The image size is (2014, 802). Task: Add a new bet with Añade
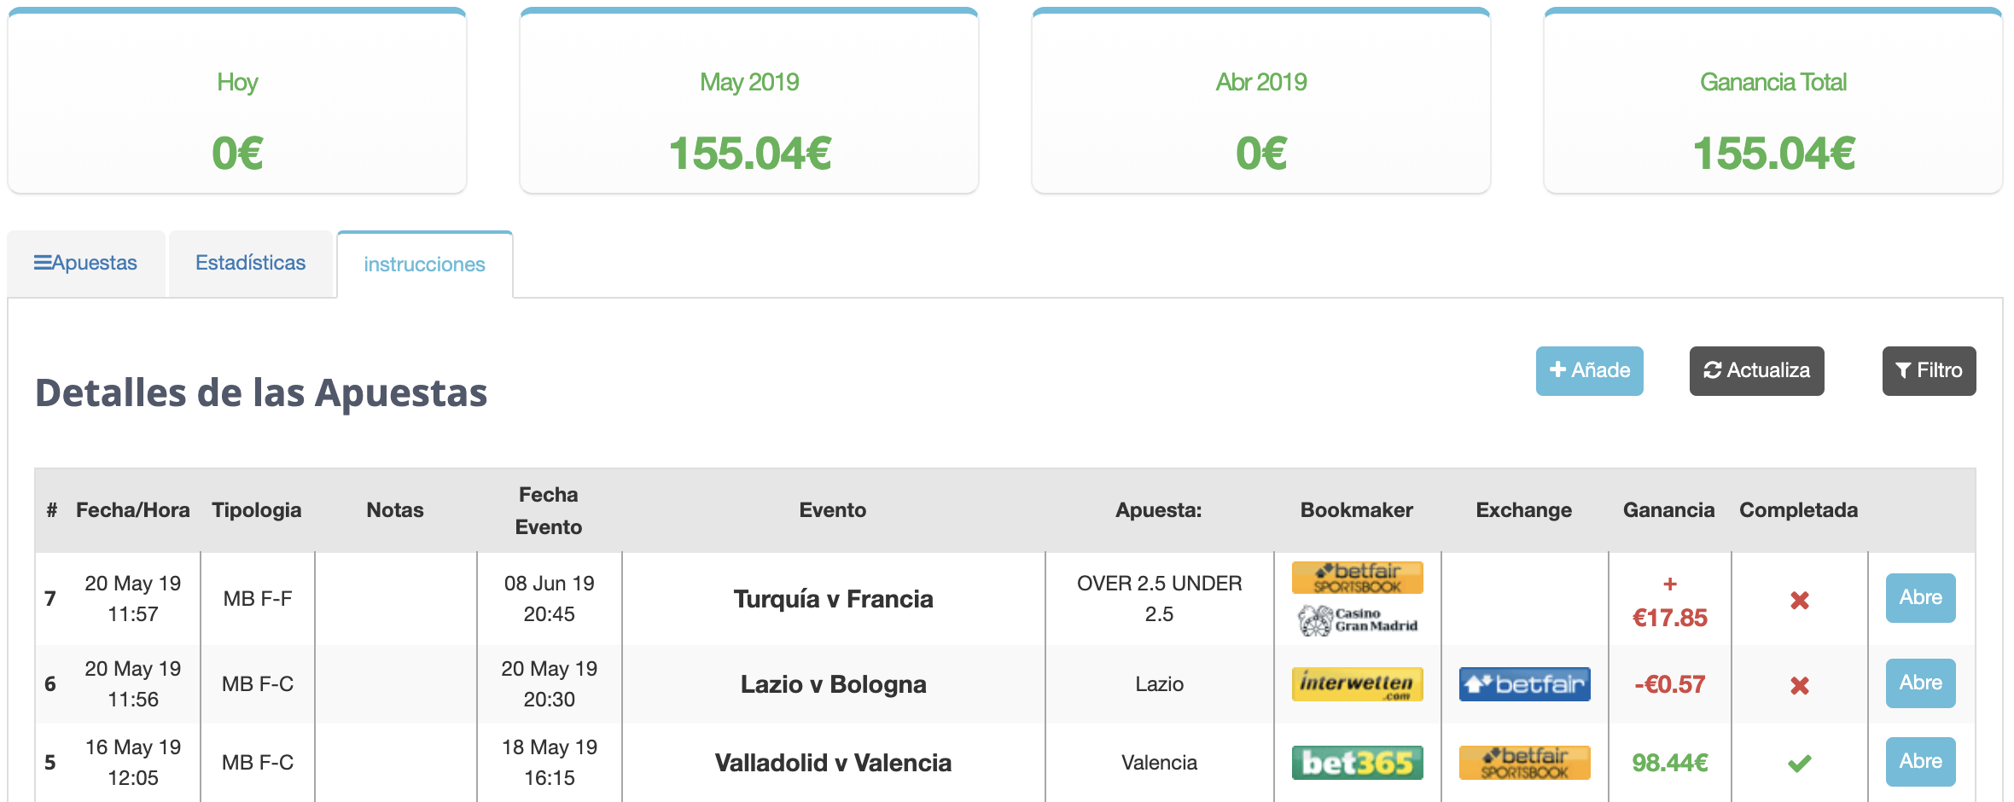tap(1589, 371)
